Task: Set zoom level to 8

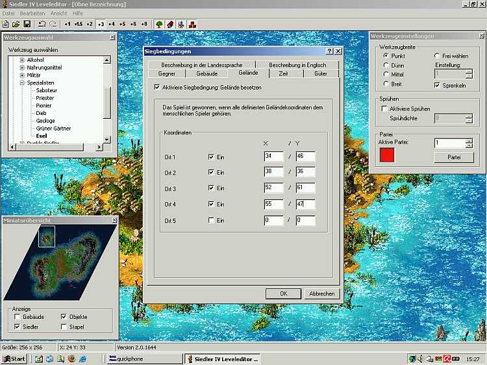Action: 144,24
